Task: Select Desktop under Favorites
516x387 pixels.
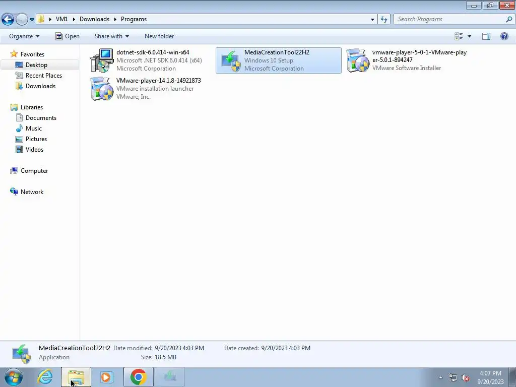Action: 36,65
